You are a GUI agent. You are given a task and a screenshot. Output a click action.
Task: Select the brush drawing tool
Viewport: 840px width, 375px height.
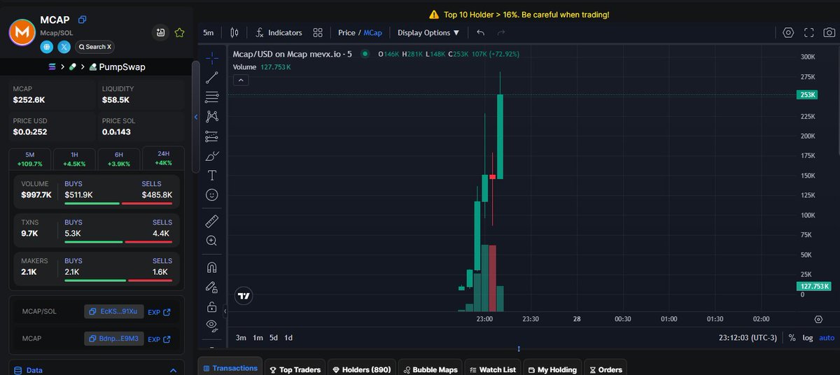click(212, 155)
